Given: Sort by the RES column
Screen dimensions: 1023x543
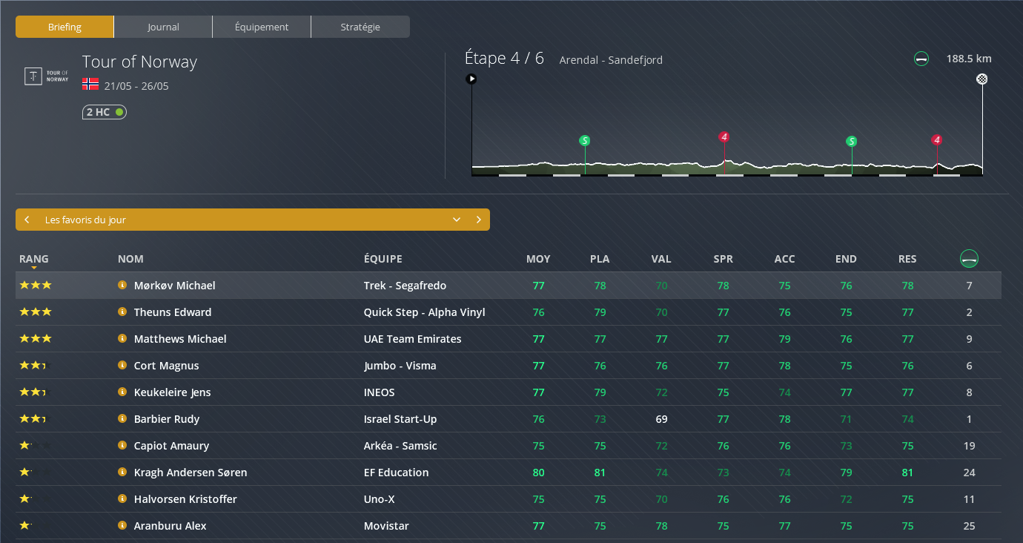Looking at the screenshot, I should pos(907,259).
